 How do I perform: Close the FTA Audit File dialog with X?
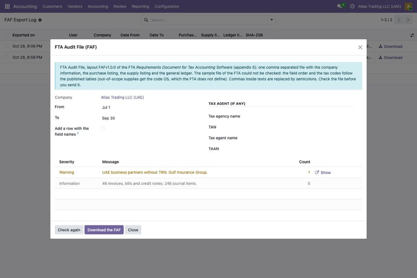(360, 47)
